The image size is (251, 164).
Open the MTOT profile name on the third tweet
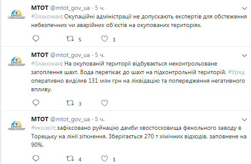pyautogui.click(x=40, y=119)
